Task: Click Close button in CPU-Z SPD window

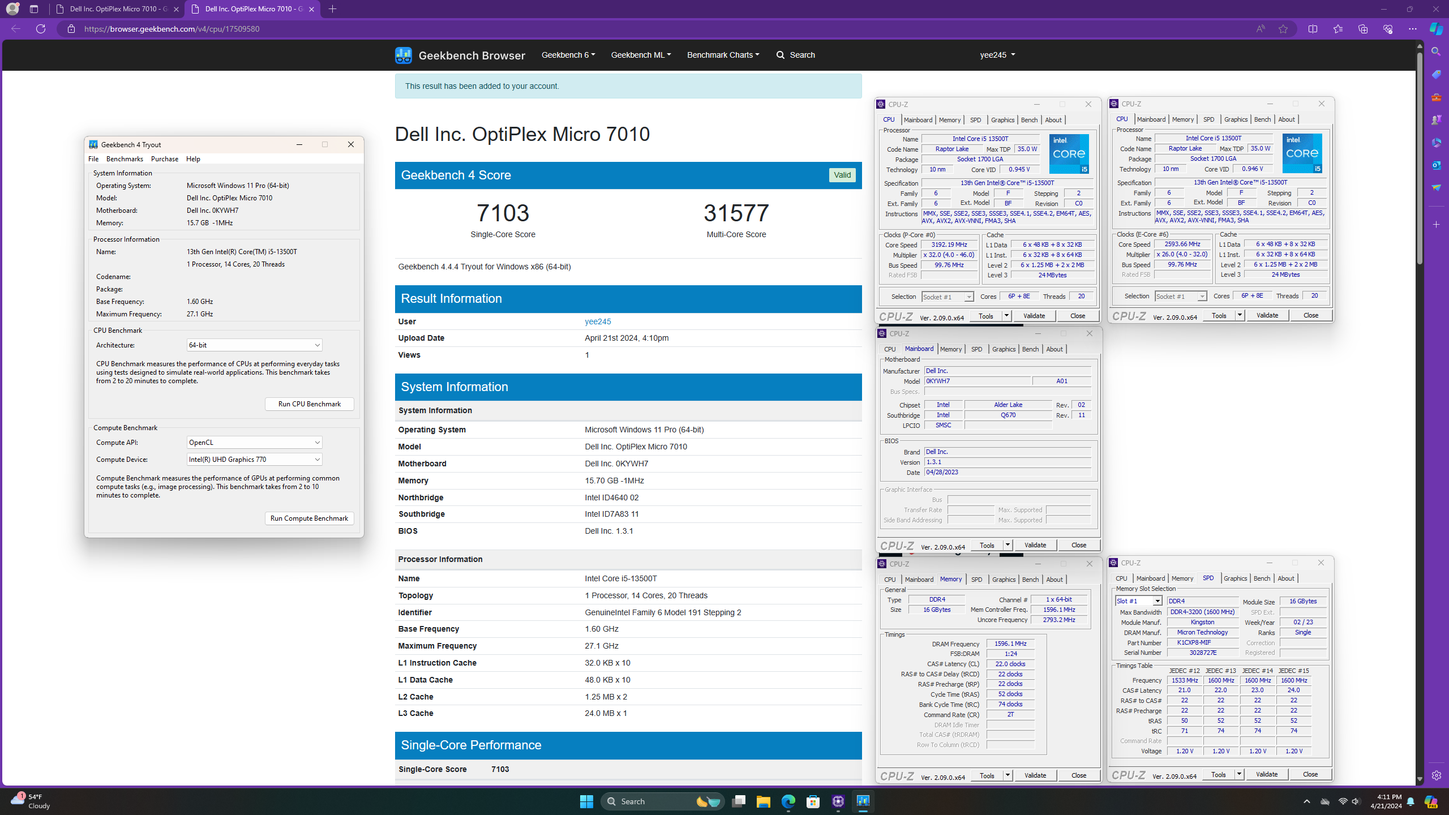Action: click(1310, 774)
